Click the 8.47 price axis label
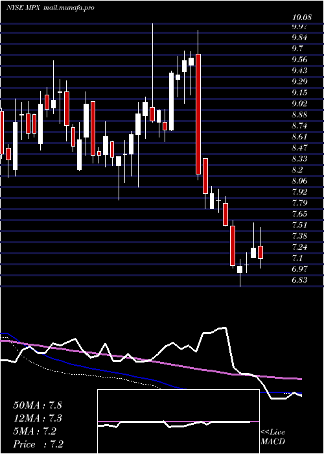324x454 pixels. point(299,148)
